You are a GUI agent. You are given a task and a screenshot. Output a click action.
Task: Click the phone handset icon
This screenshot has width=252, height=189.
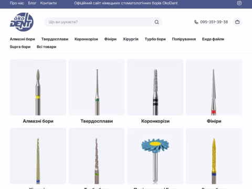196,22
